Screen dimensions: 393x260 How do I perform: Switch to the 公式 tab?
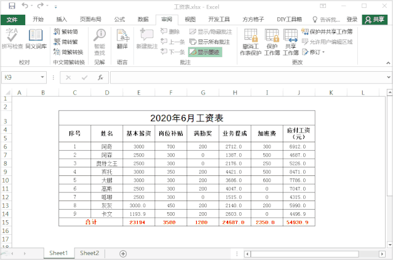pyautogui.click(x=119, y=19)
